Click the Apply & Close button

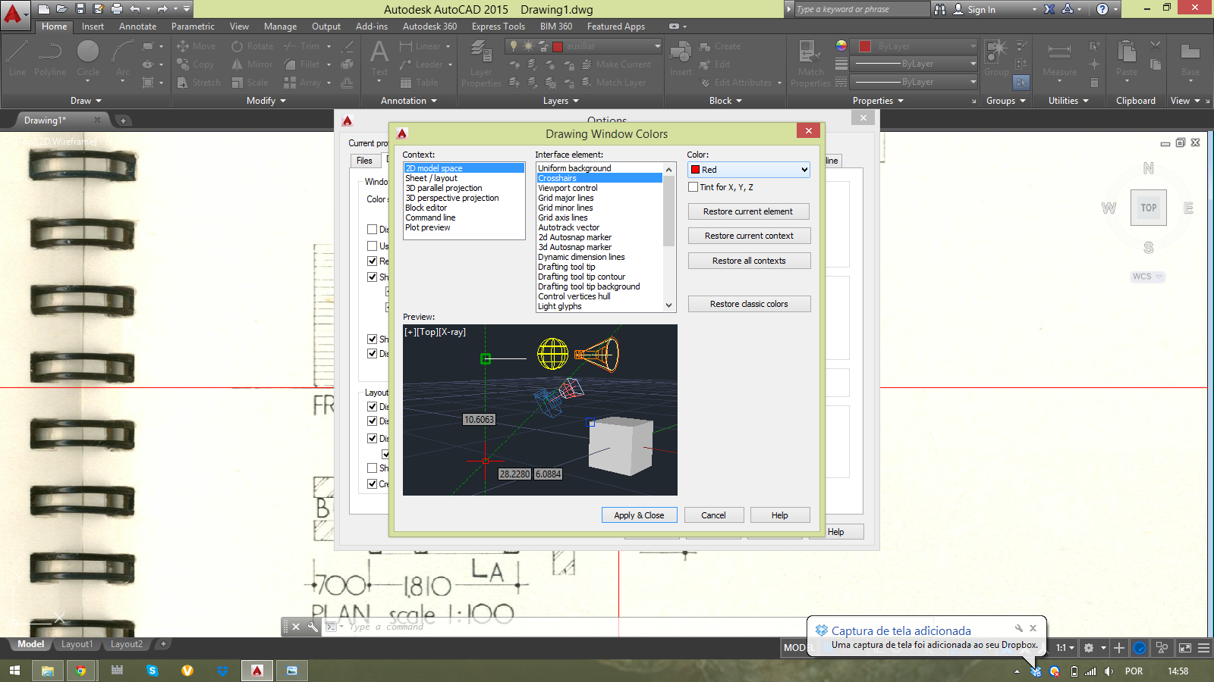(x=640, y=515)
